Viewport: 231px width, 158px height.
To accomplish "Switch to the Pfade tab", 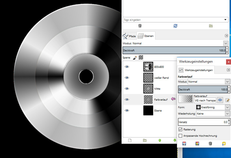I will [129, 36].
